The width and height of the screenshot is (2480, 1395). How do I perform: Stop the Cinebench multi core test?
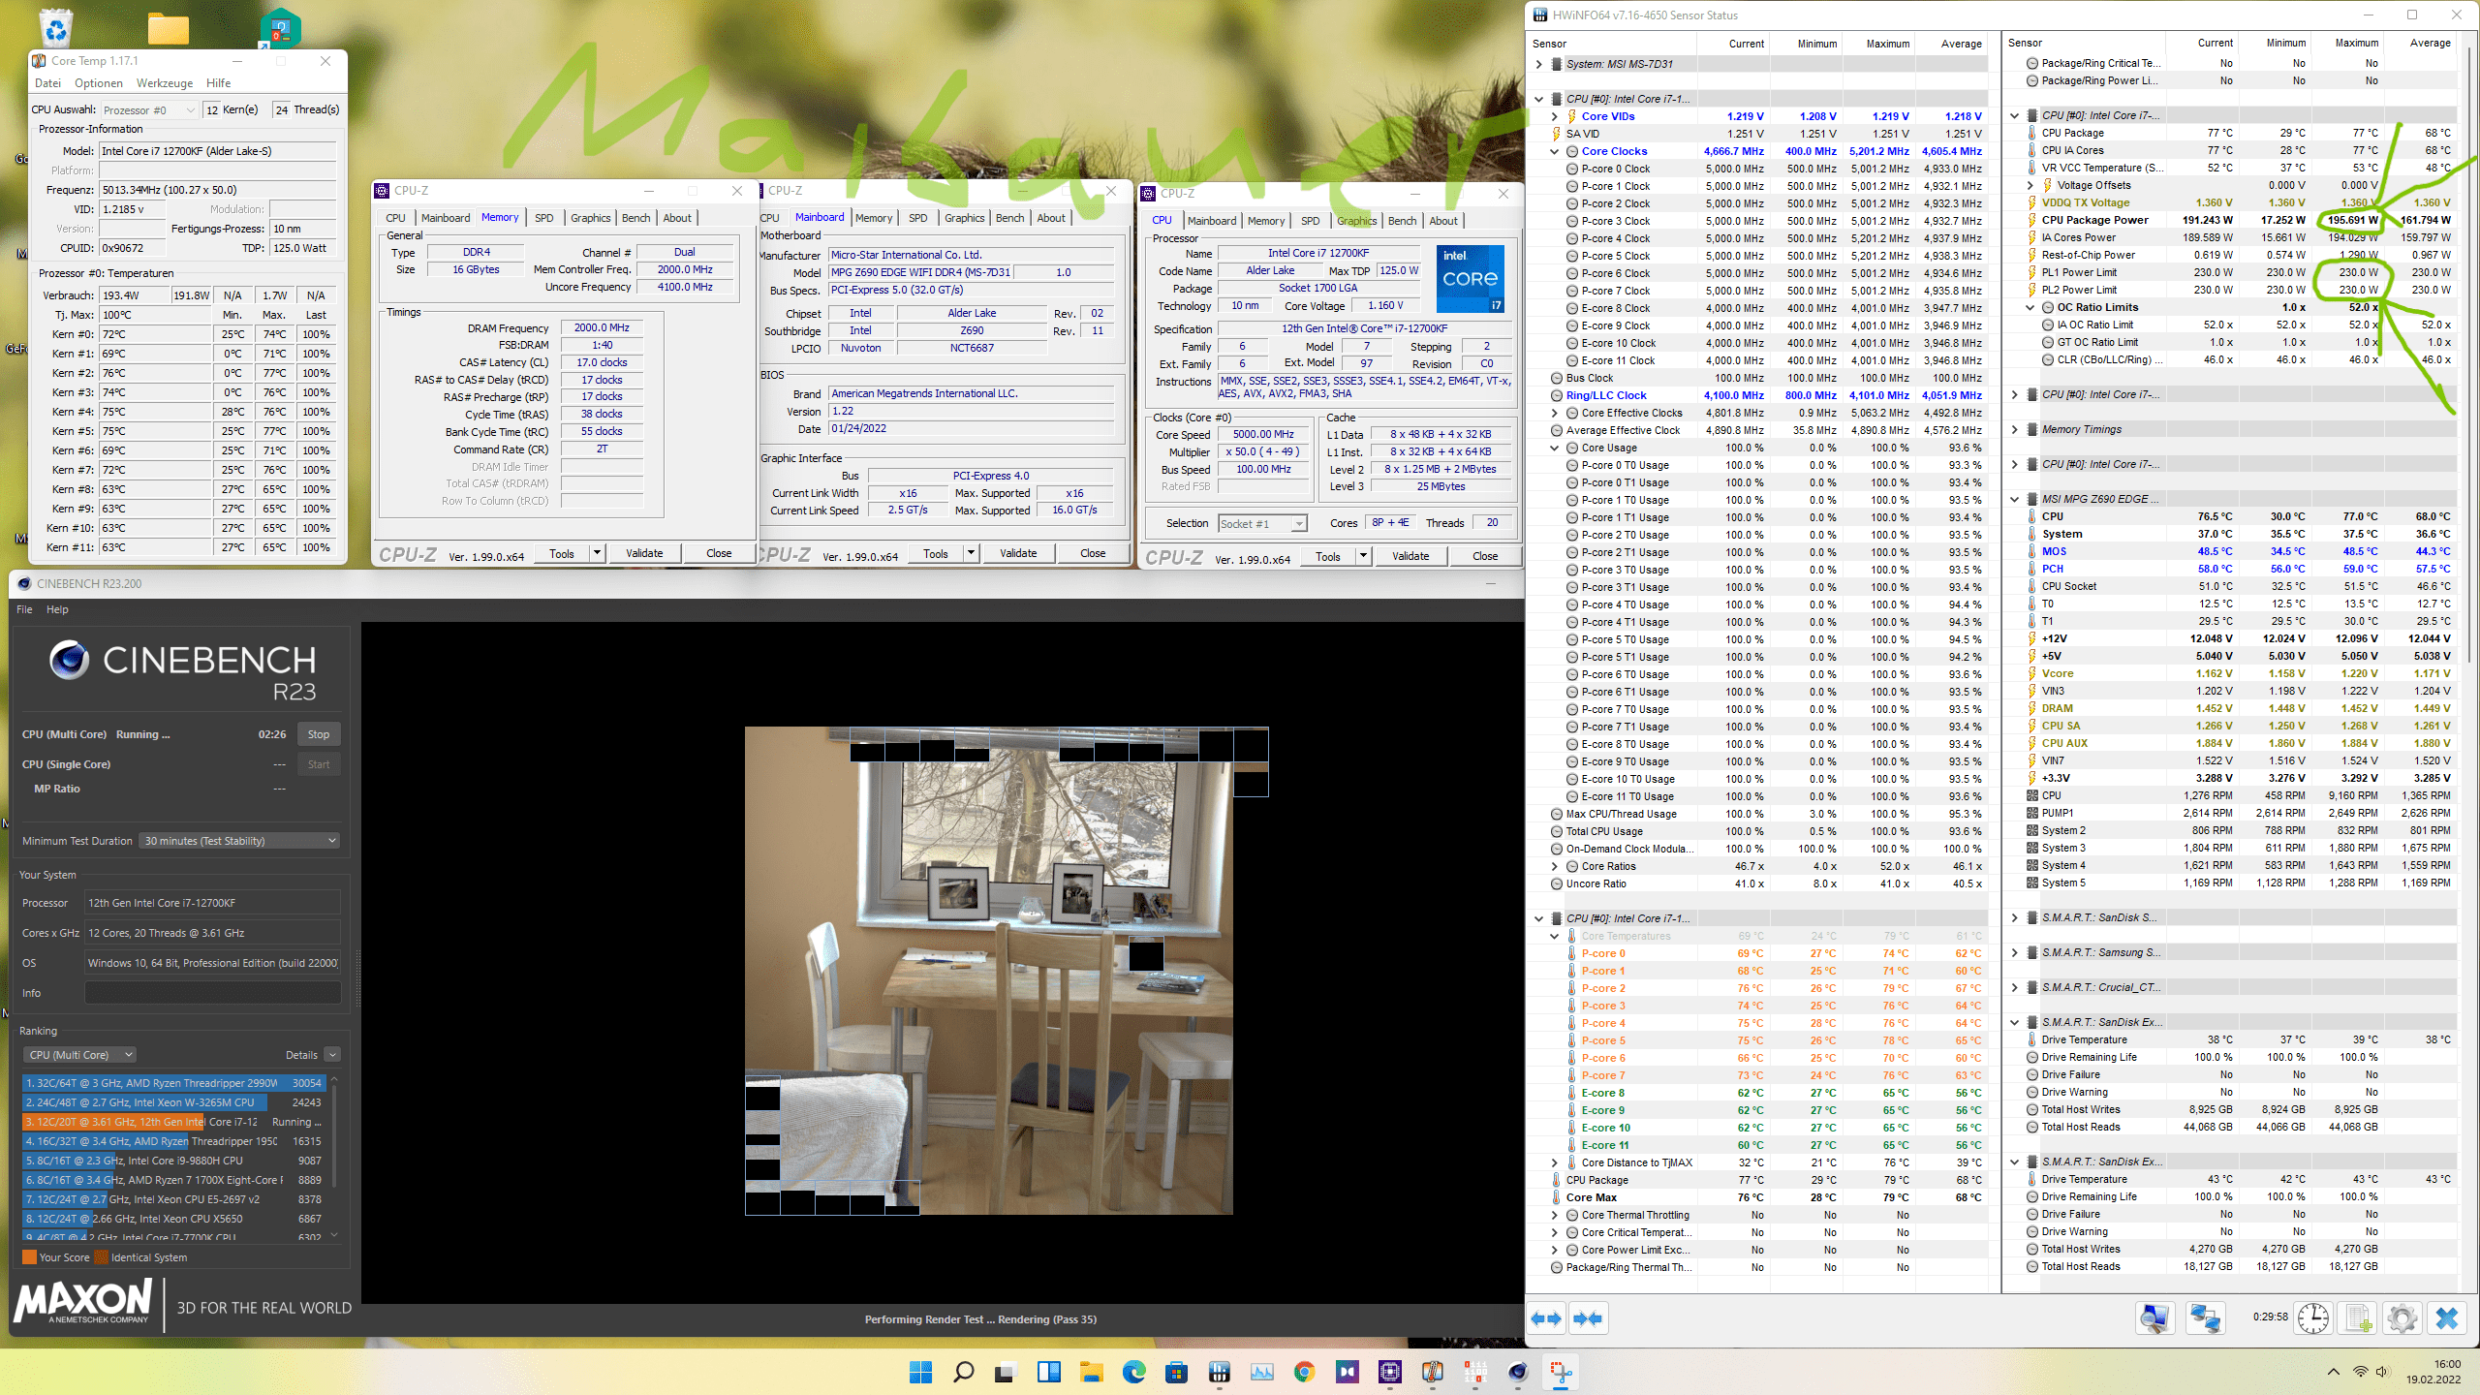pos(319,734)
